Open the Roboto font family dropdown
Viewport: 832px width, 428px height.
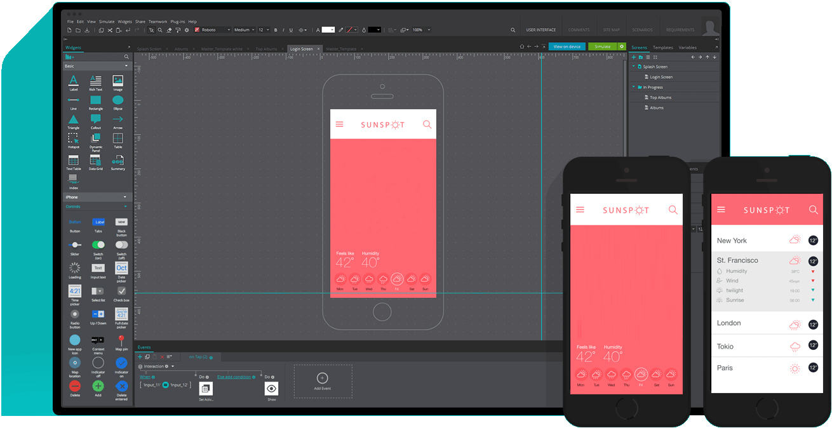pyautogui.click(x=212, y=30)
